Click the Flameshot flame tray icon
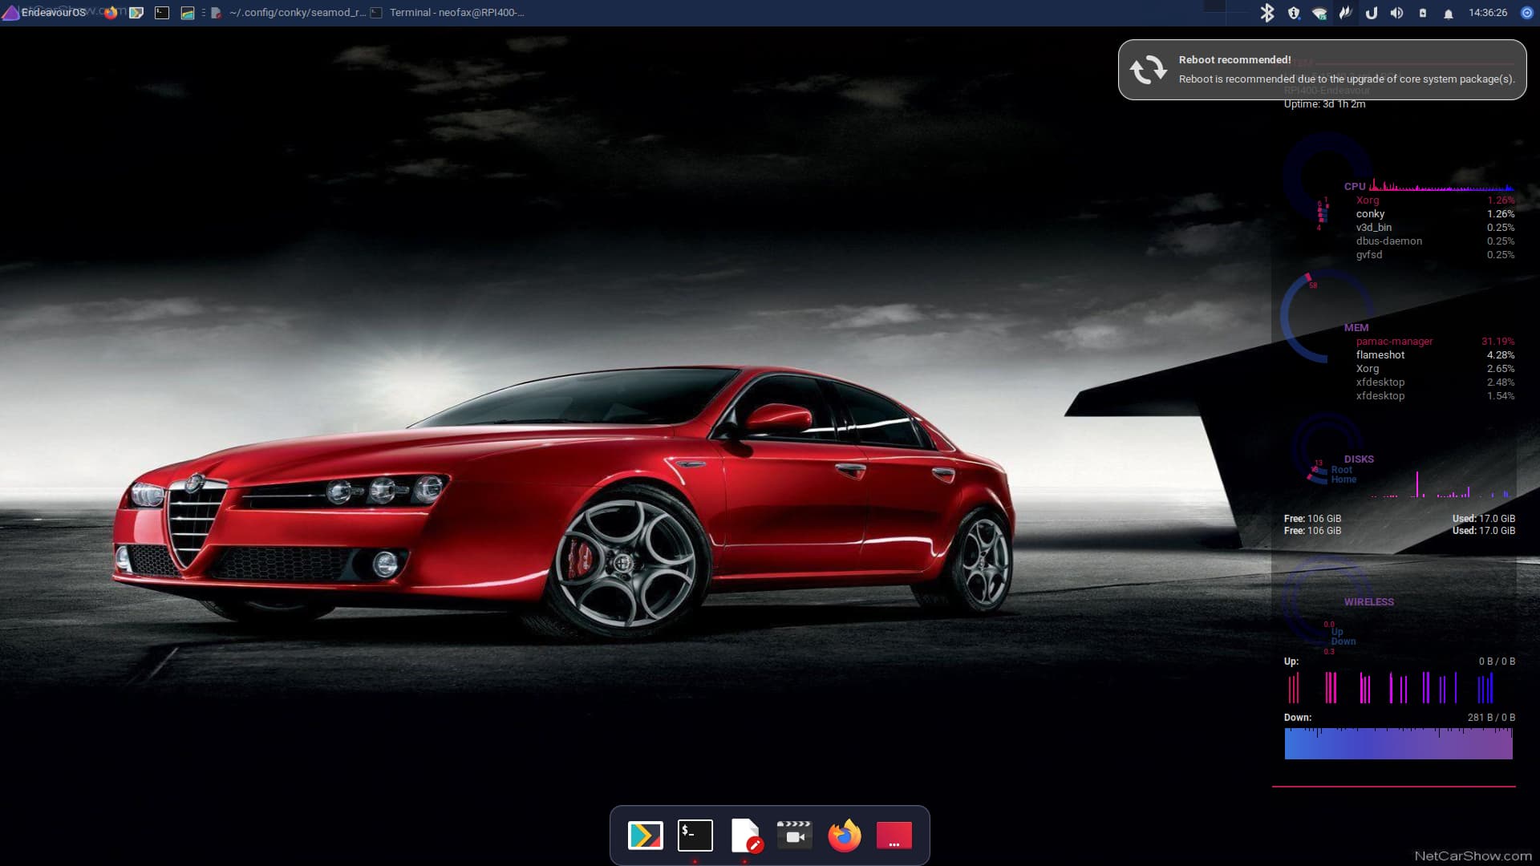Image resolution: width=1540 pixels, height=866 pixels. coord(1346,13)
